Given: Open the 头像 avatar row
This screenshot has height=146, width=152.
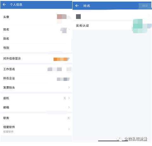Looking at the screenshot, I should [36, 17].
